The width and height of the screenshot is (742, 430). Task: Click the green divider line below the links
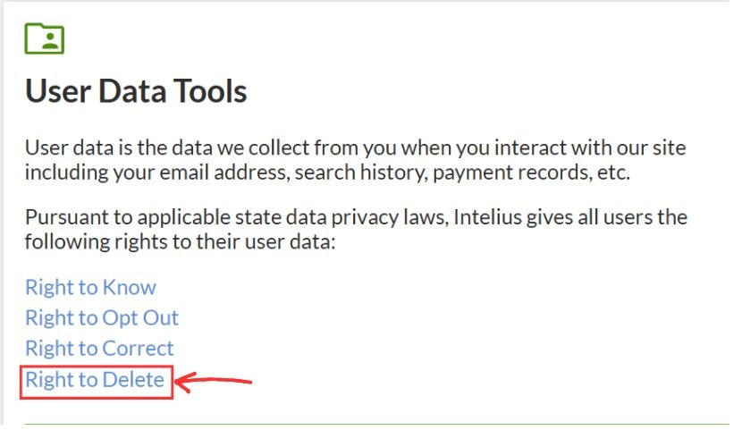click(375, 424)
